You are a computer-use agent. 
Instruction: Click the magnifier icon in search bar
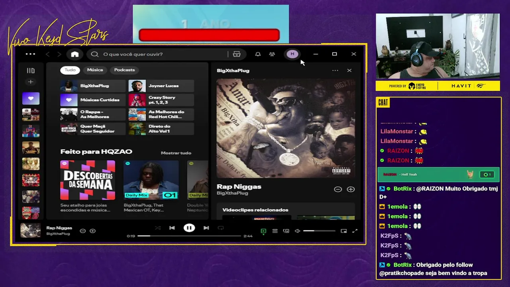94,54
